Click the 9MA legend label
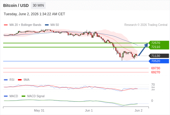The height and width of the screenshot is (115, 170). pos(27,80)
